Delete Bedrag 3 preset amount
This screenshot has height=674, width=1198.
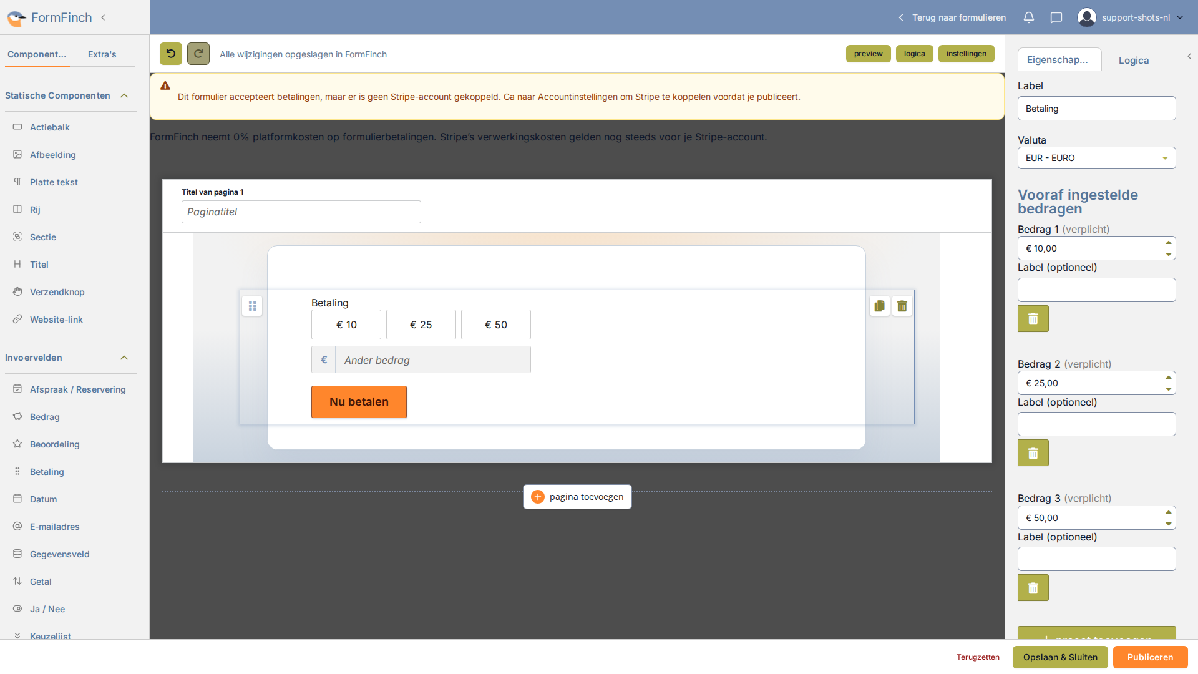(x=1033, y=588)
